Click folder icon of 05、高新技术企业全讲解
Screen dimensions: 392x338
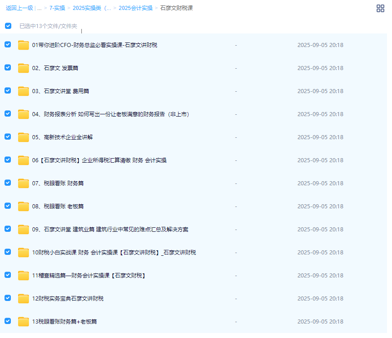pyautogui.click(x=23, y=137)
